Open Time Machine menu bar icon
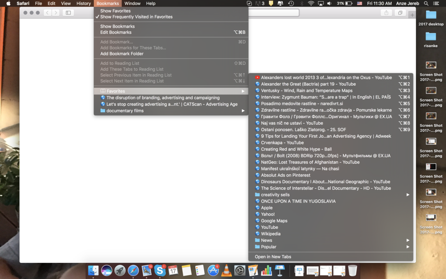This screenshot has width=446, height=279. tap(291, 3)
